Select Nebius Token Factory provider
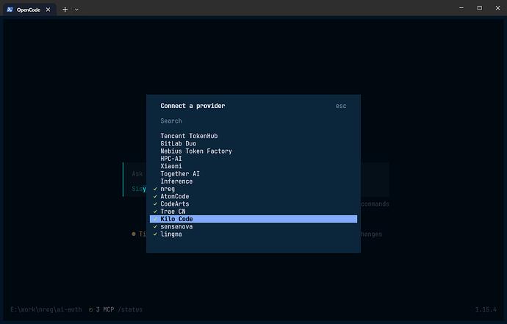507x324 pixels. point(253,151)
